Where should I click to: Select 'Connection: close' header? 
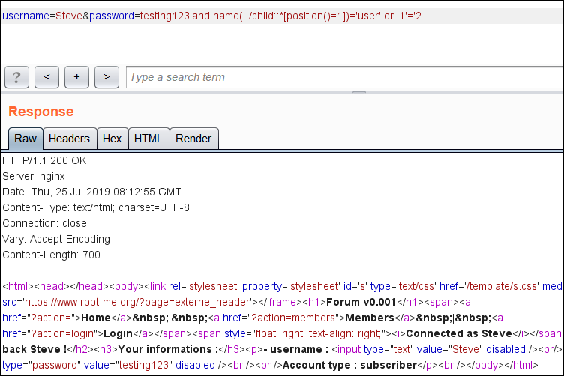click(44, 223)
